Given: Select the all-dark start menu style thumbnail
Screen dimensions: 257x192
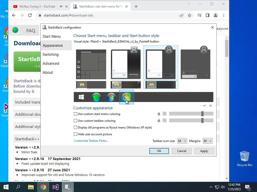Looking at the screenshot, I should [195, 63].
